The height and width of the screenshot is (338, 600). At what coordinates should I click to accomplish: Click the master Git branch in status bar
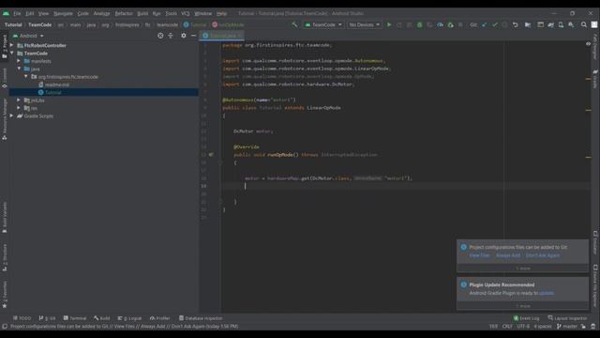[566, 327]
